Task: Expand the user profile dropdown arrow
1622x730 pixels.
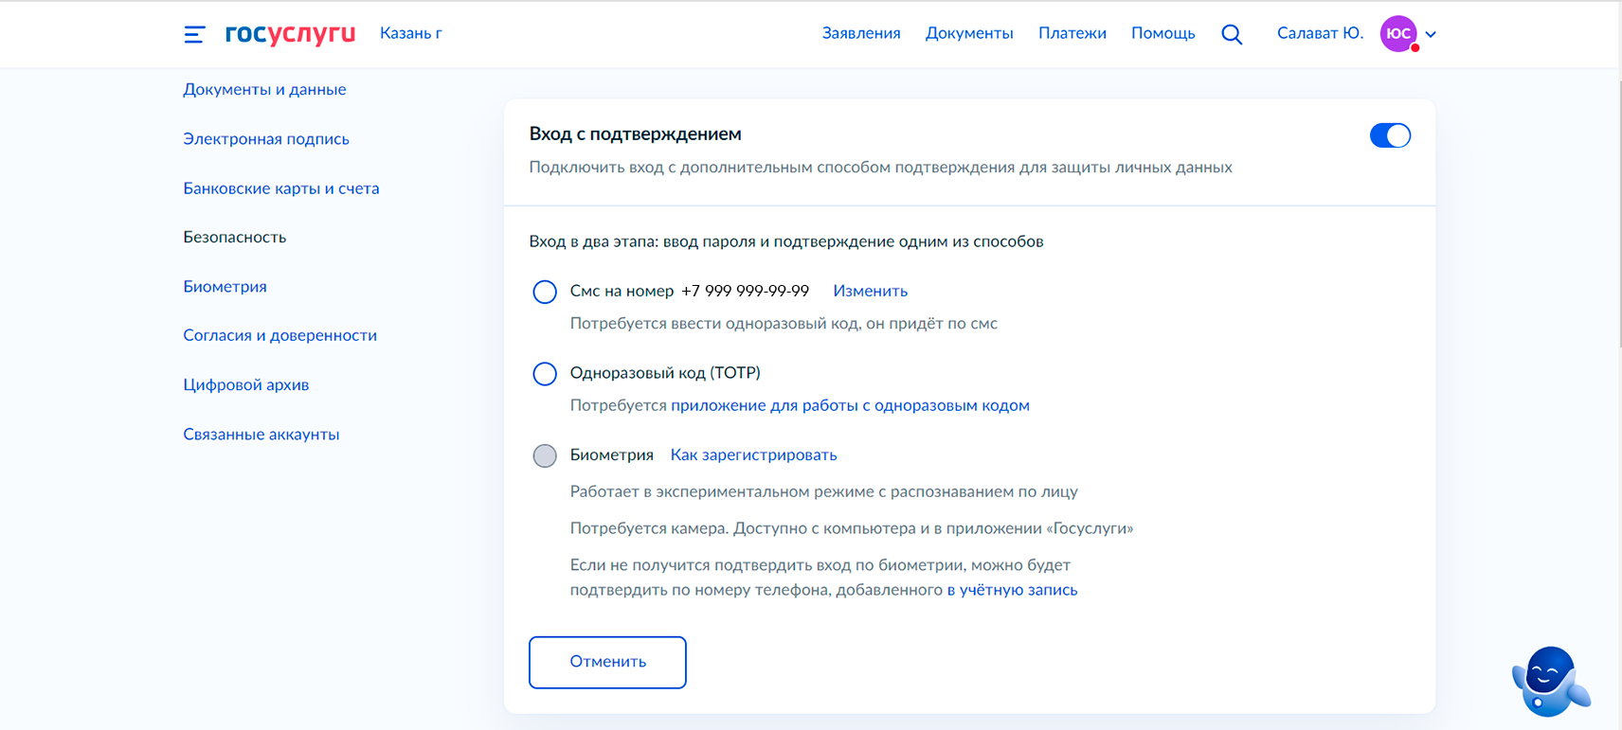Action: click(x=1431, y=34)
